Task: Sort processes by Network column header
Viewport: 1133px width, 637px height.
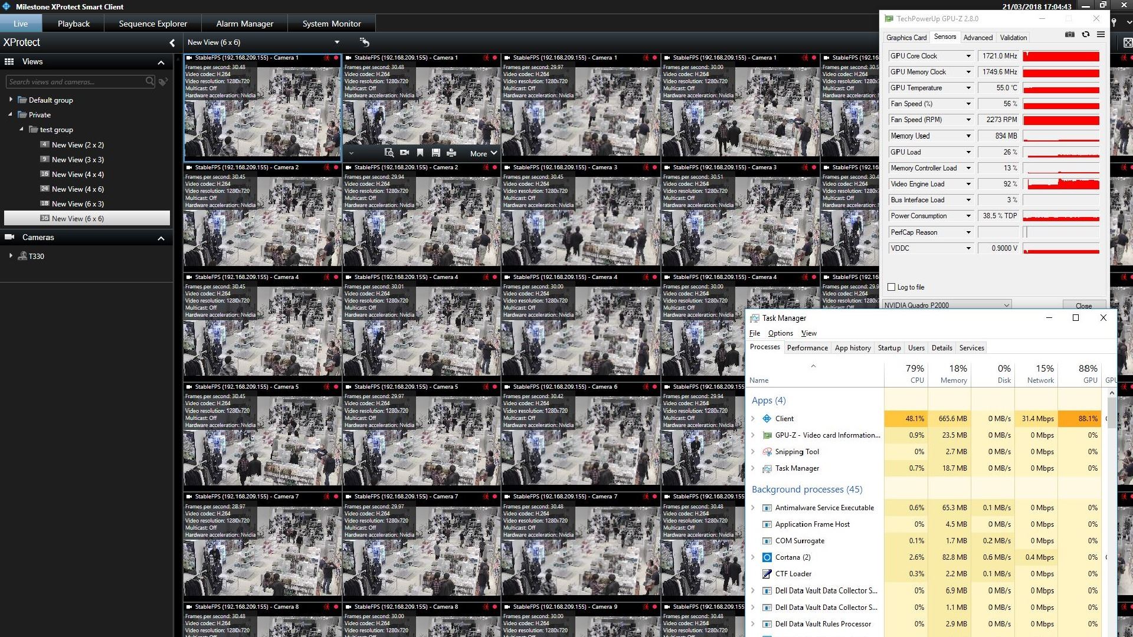Action: tap(1036, 373)
